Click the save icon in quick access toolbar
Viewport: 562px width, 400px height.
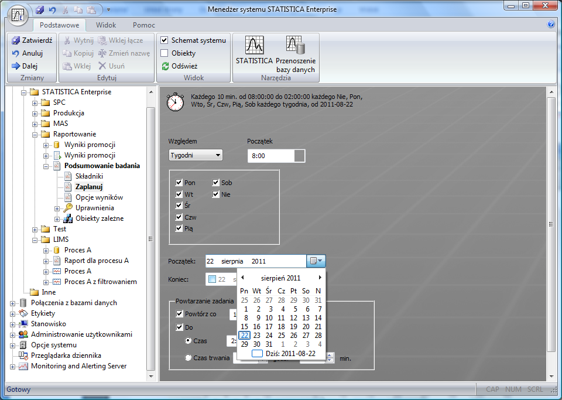(x=40, y=10)
